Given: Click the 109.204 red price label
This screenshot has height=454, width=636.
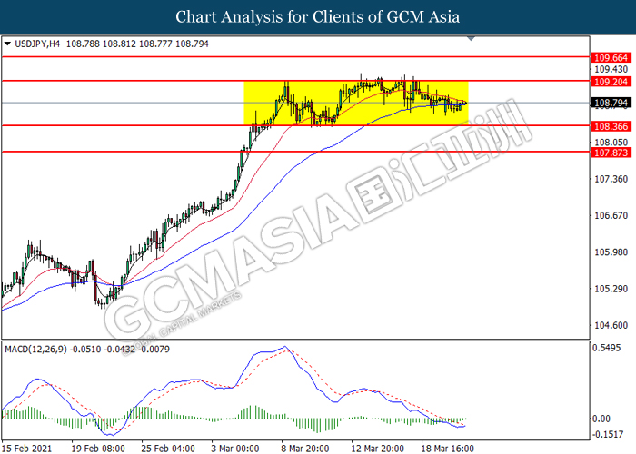Looking at the screenshot, I should [611, 82].
